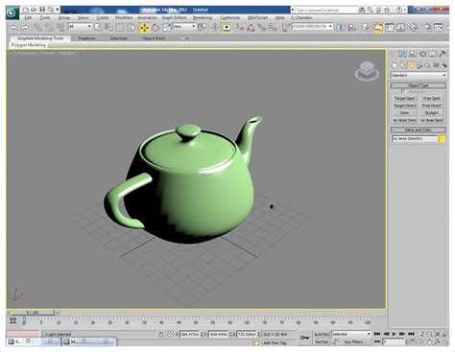Open the quick access toolbar dropdown arrow

[58, 10]
